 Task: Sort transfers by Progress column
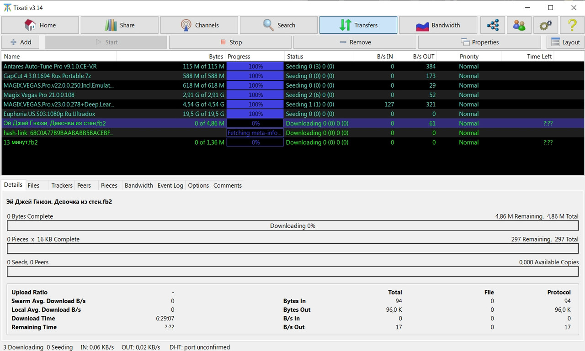255,57
